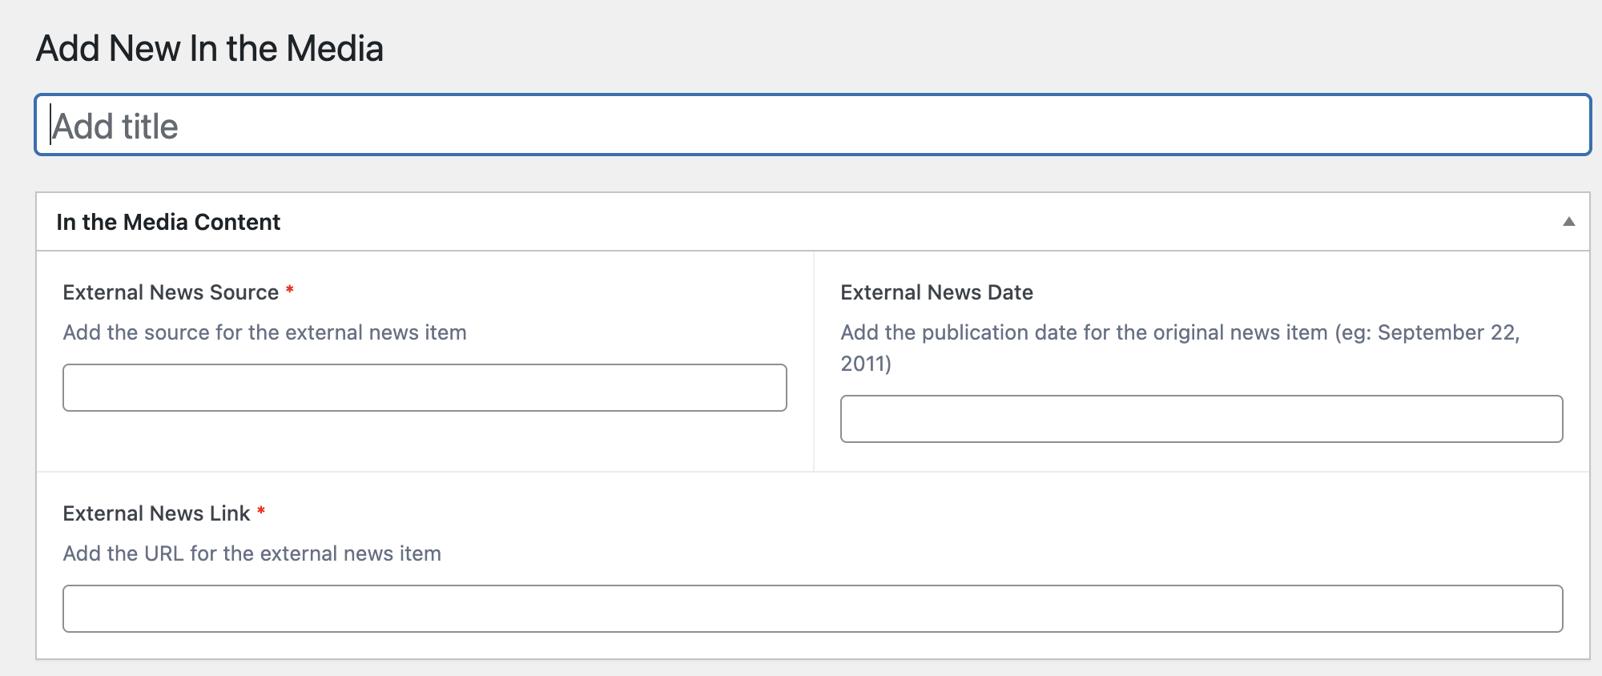Click the External News Source label
This screenshot has width=1602, height=676.
tap(171, 292)
